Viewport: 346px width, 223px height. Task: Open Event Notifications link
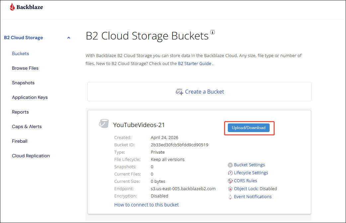pyautogui.click(x=253, y=196)
